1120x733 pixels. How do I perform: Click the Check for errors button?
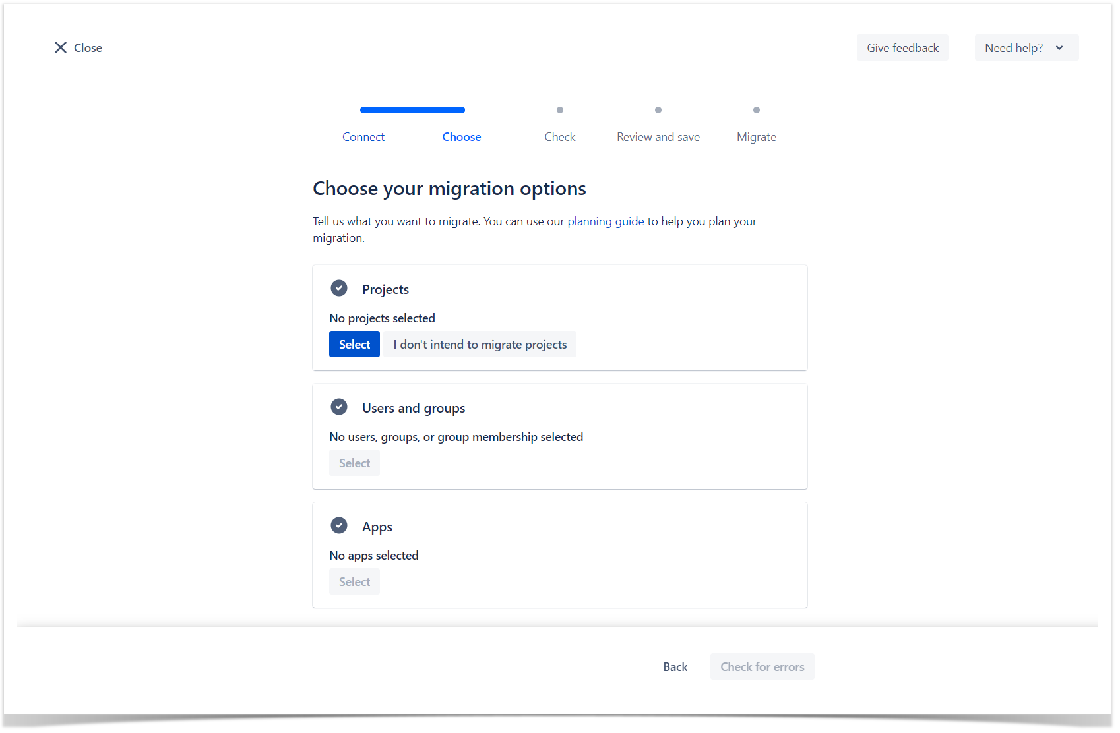tap(762, 667)
